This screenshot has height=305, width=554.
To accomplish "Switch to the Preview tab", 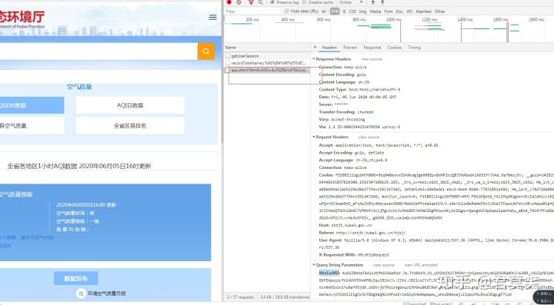I will (x=350, y=48).
